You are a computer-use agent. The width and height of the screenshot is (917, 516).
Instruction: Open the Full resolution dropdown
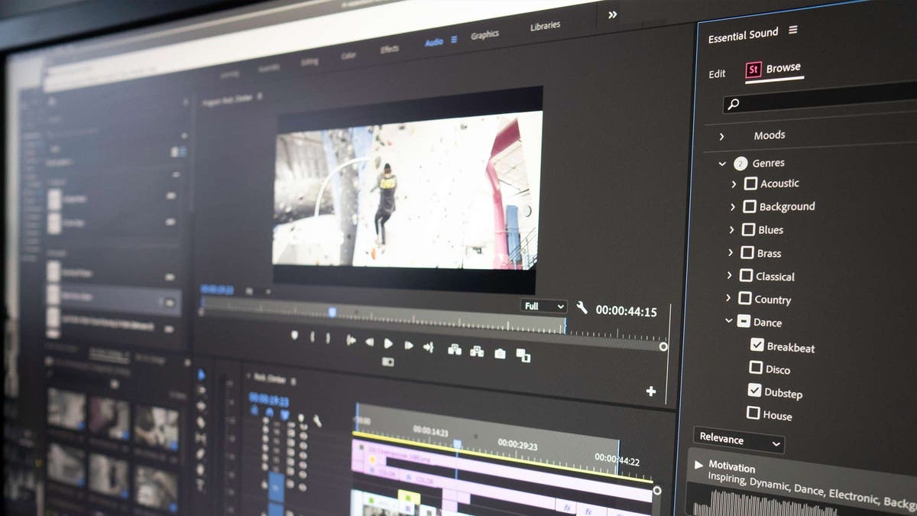pos(543,306)
